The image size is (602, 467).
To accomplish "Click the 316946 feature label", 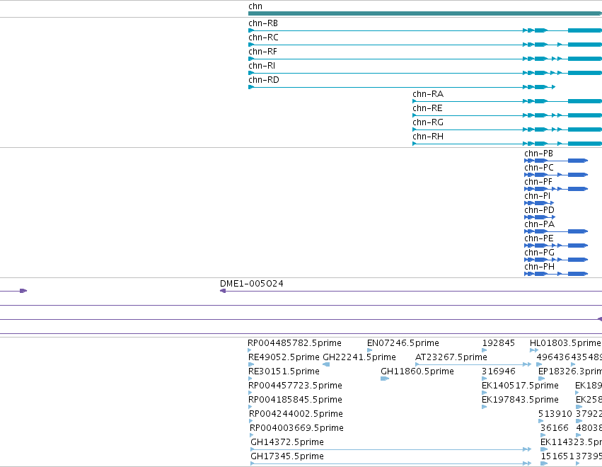I will click(x=498, y=371).
